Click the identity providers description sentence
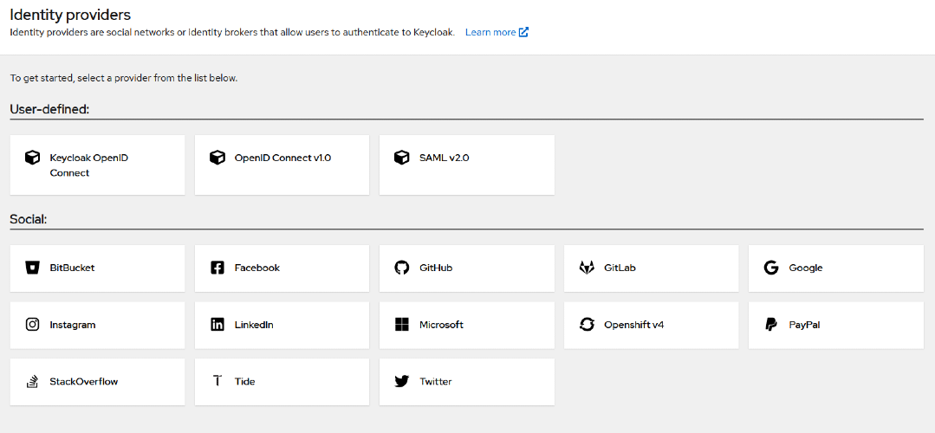This screenshot has width=935, height=433. coord(232,32)
